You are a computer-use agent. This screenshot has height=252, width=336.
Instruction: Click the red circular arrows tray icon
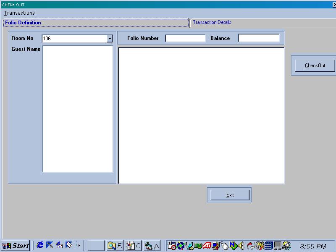250,246
